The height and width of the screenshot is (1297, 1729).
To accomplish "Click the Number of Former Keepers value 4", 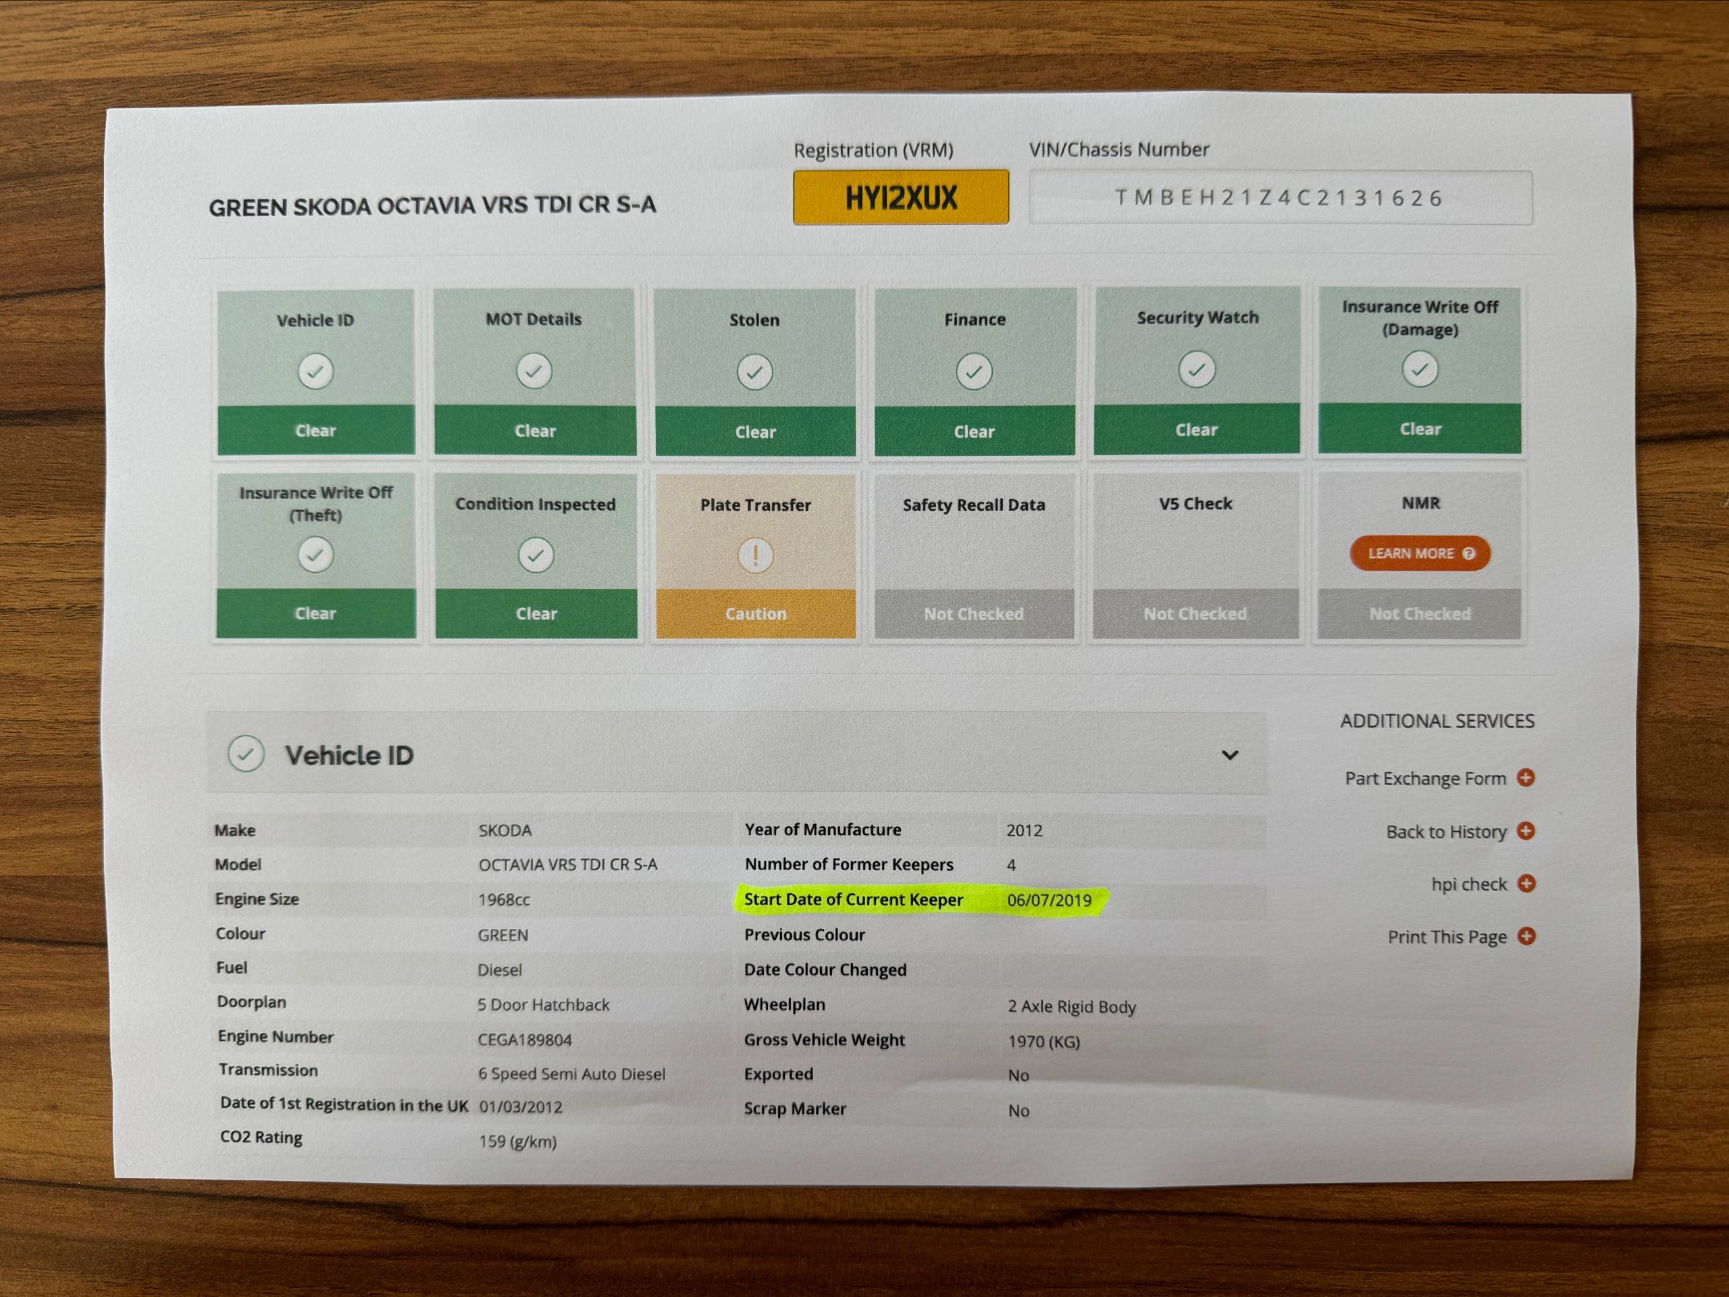I will [x=1012, y=865].
